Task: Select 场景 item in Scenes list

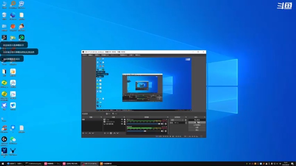Action: coord(92,120)
